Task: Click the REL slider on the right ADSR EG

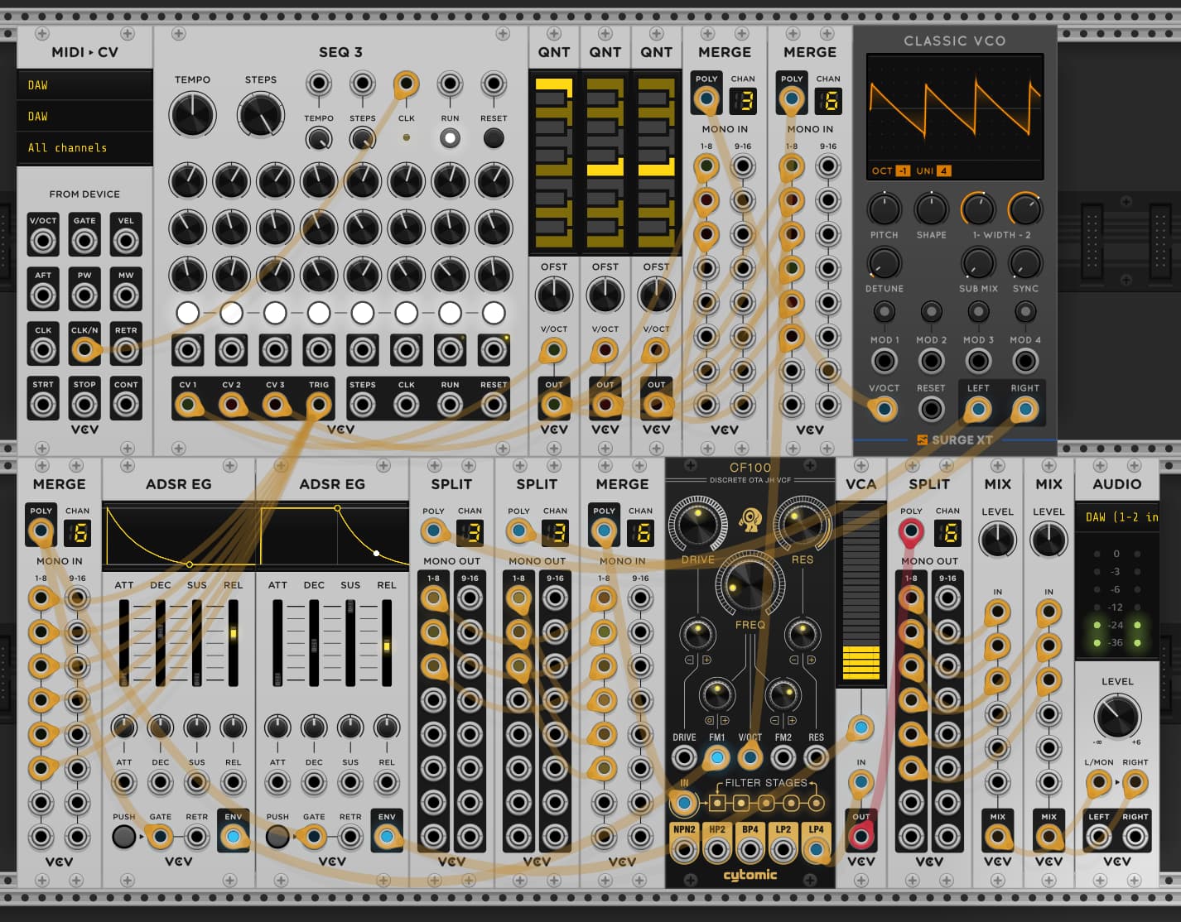Action: pyautogui.click(x=387, y=642)
